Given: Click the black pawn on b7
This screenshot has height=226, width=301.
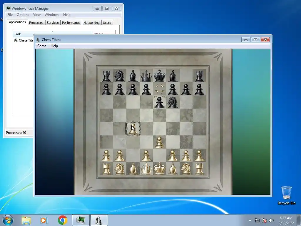Looking at the screenshot, I should coord(120,89).
